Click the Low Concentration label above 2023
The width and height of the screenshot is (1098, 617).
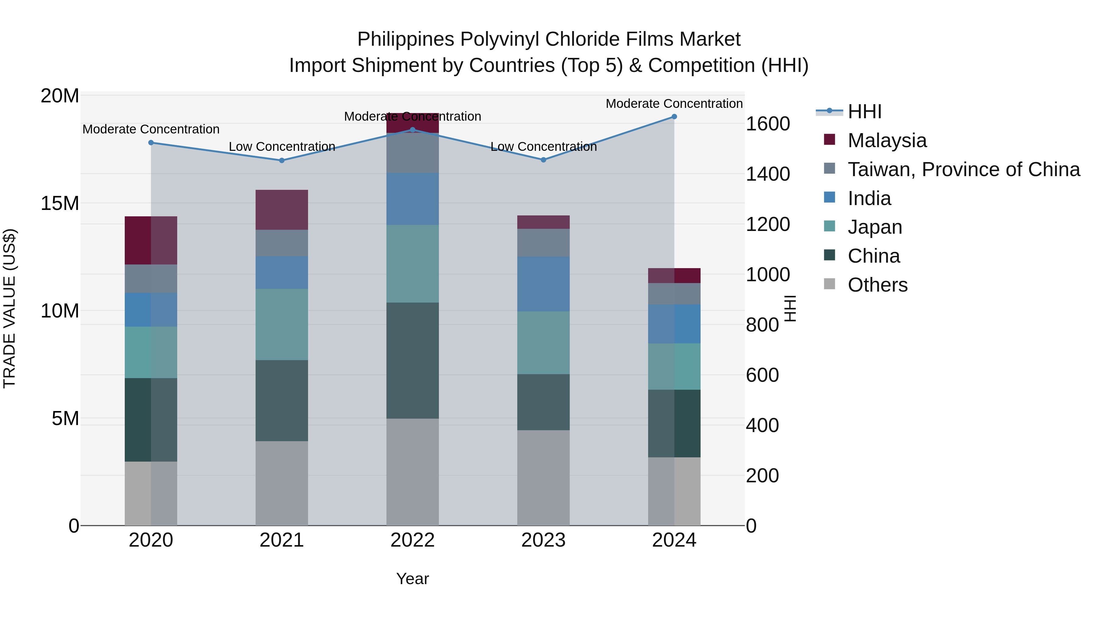click(544, 147)
